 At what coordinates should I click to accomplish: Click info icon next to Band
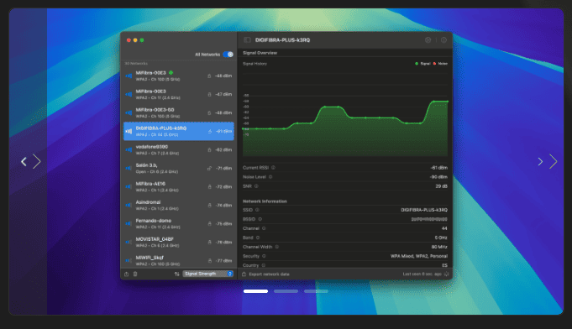pyautogui.click(x=258, y=238)
